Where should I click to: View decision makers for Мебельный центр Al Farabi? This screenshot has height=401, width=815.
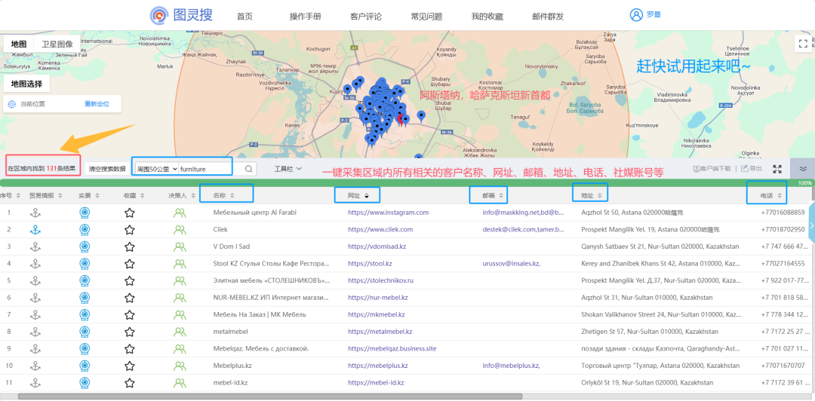point(180,213)
